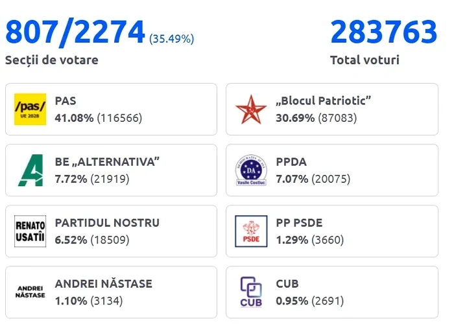The image size is (454, 324).
Task: Click the PP PSDE party name
Action: click(299, 223)
